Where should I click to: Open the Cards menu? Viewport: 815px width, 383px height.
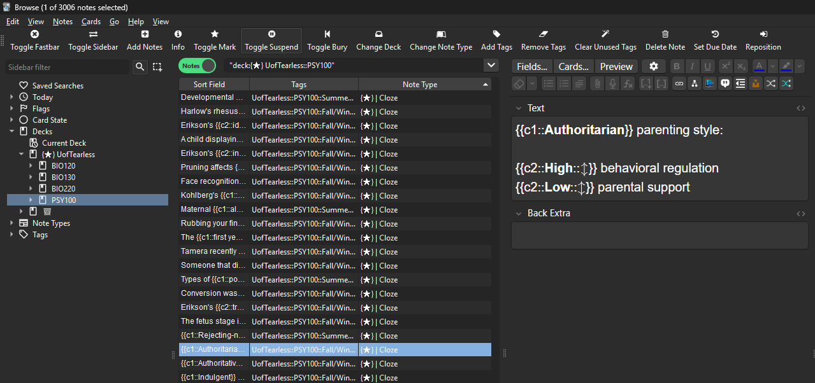coord(91,22)
